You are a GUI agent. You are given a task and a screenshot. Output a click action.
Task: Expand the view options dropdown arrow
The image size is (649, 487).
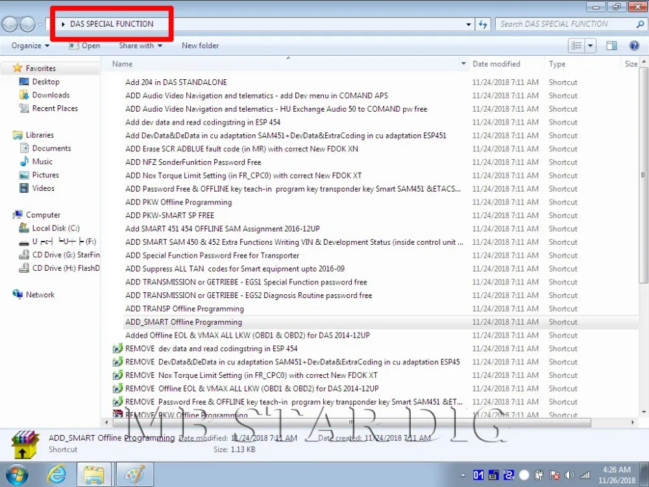pos(590,45)
